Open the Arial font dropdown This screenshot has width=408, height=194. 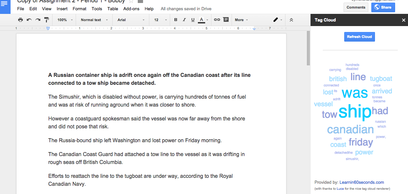click(131, 20)
